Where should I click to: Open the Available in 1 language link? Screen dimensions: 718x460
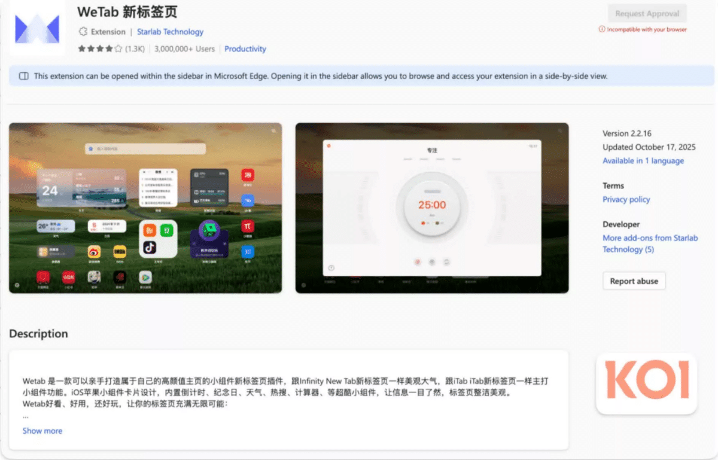(x=643, y=161)
